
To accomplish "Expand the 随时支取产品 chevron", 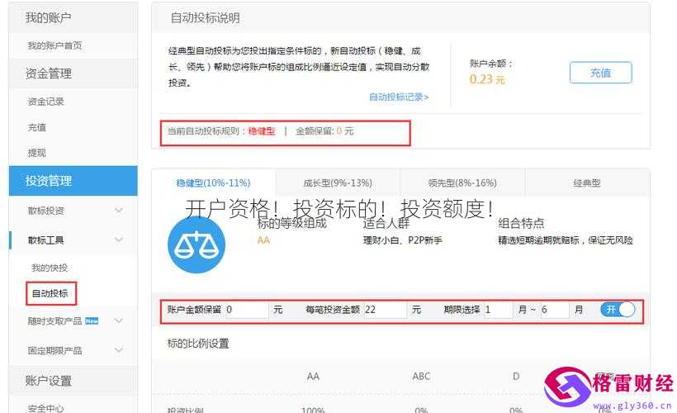I will tap(119, 320).
